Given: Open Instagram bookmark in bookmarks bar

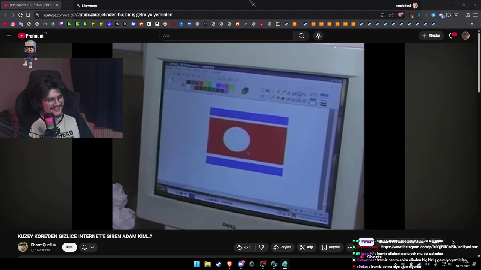Looking at the screenshot, I should 13,24.
